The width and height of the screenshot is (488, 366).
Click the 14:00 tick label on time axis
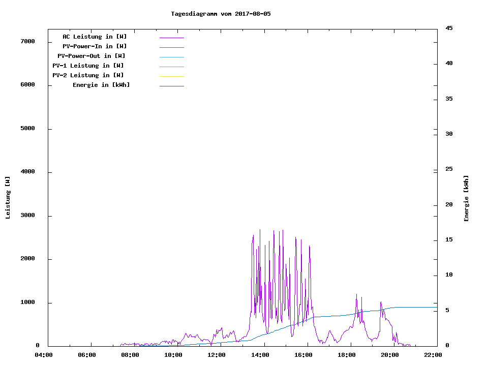(x=260, y=355)
